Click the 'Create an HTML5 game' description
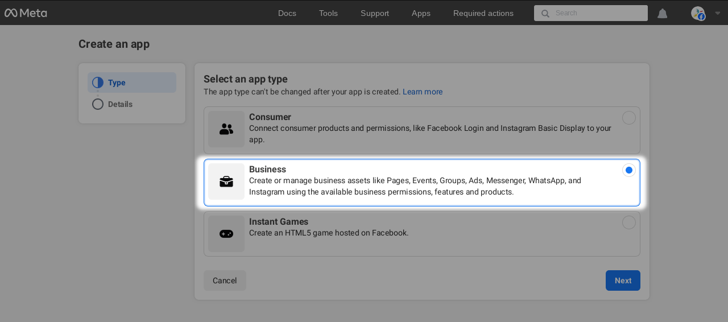This screenshot has width=728, height=322. point(329,233)
